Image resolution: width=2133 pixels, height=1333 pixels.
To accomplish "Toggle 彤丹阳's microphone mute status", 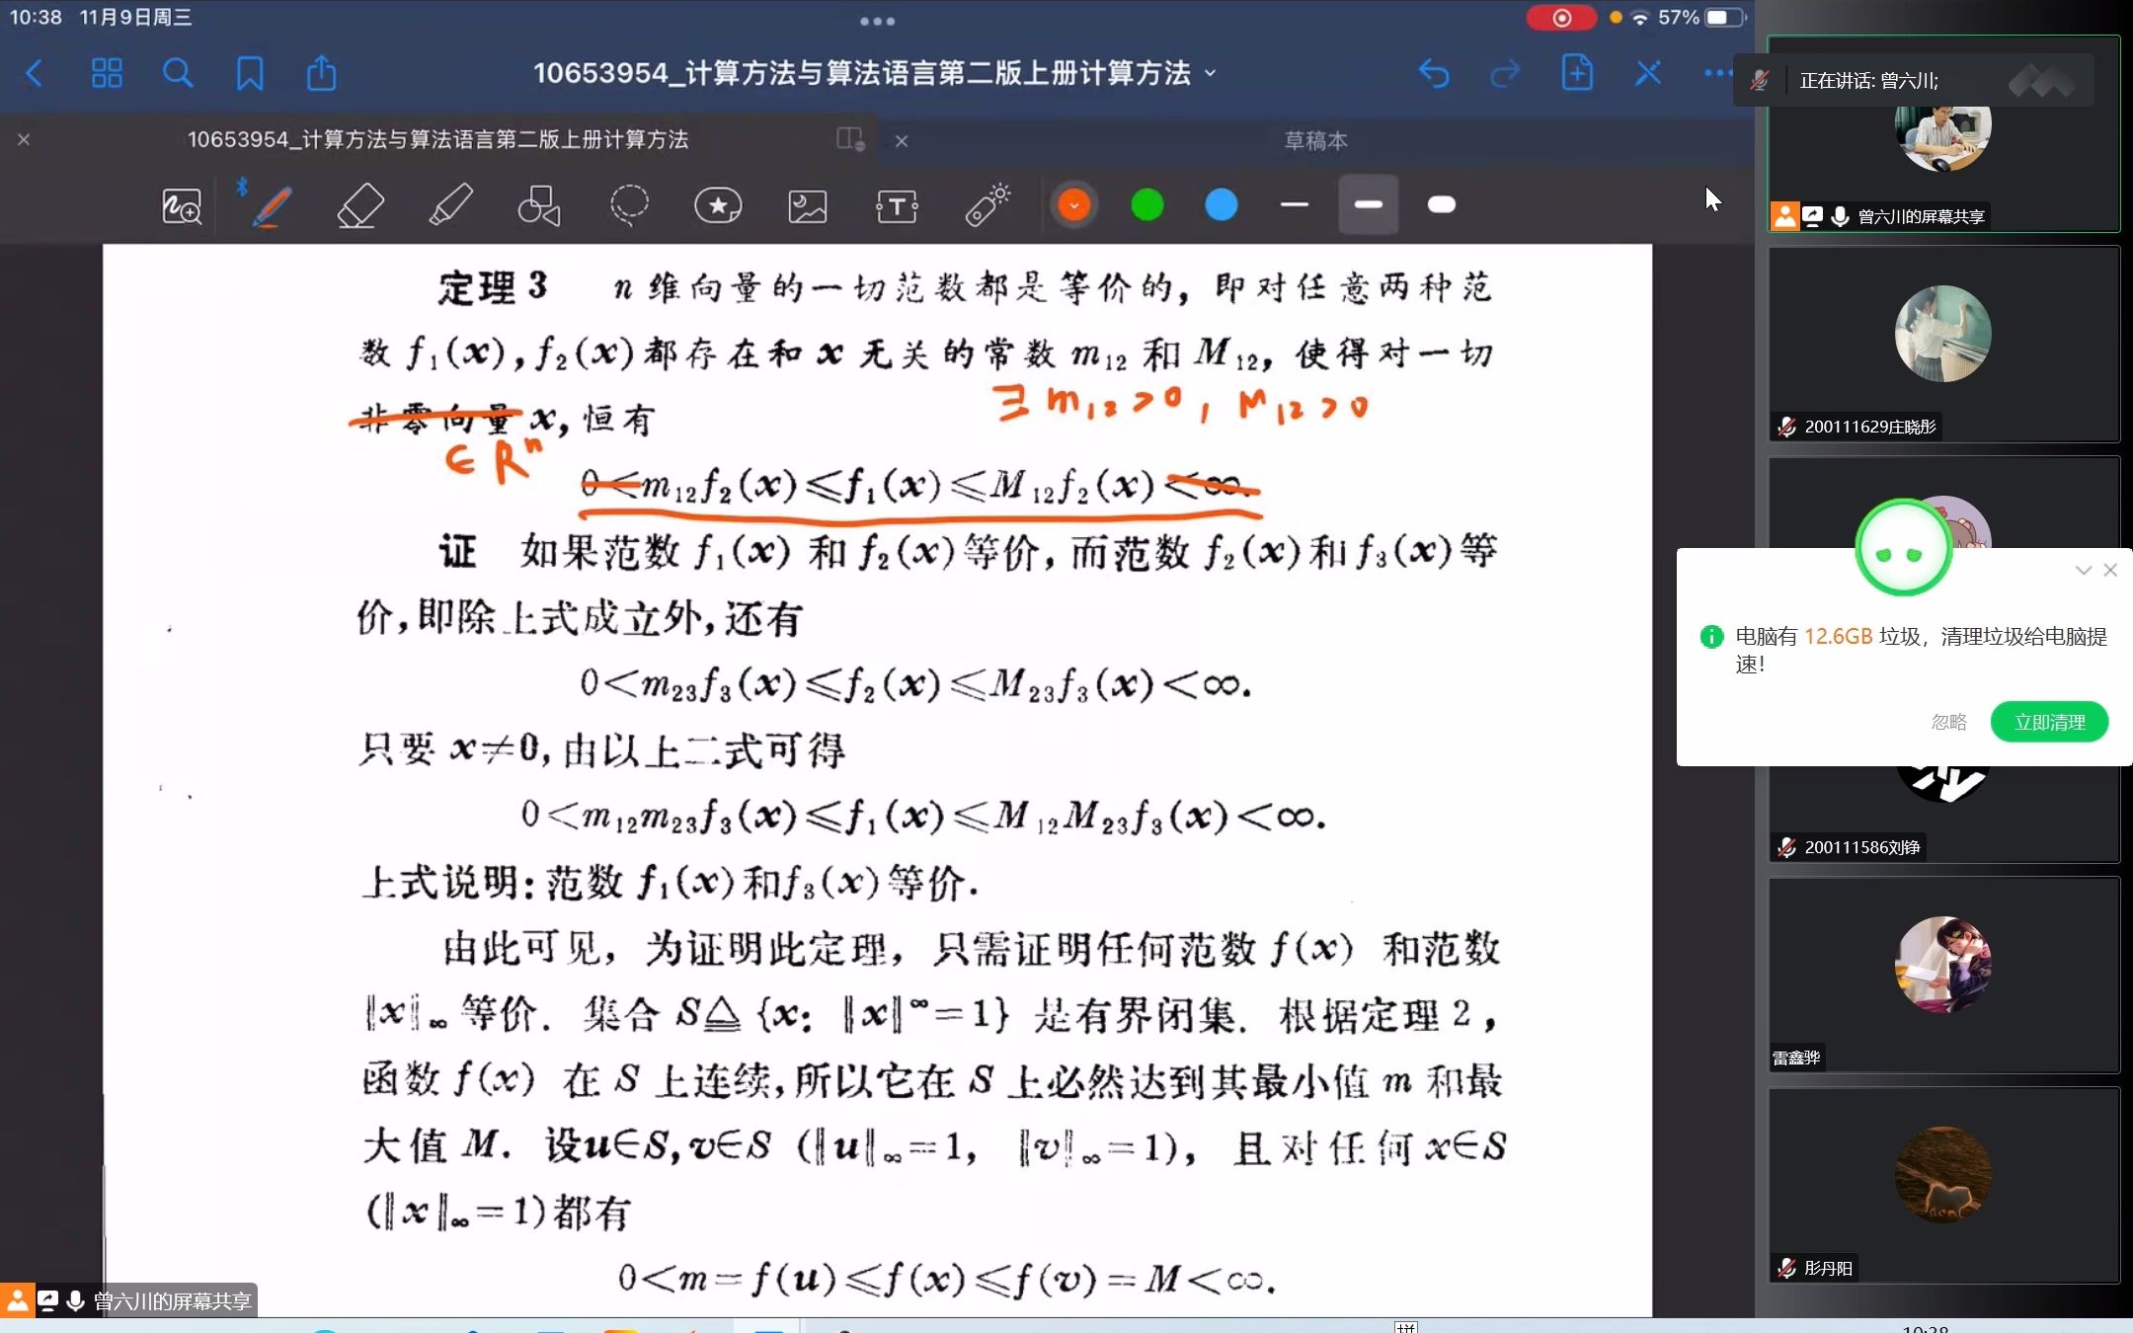I will tap(1785, 1268).
